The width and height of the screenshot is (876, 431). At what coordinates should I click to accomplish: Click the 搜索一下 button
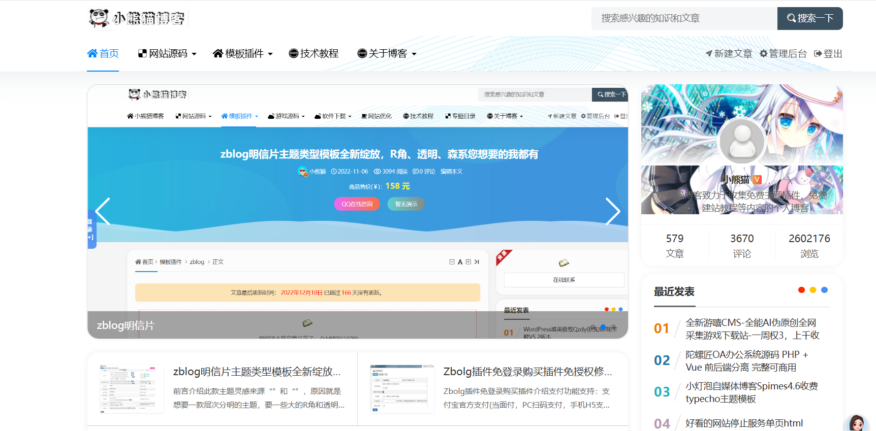pos(810,18)
